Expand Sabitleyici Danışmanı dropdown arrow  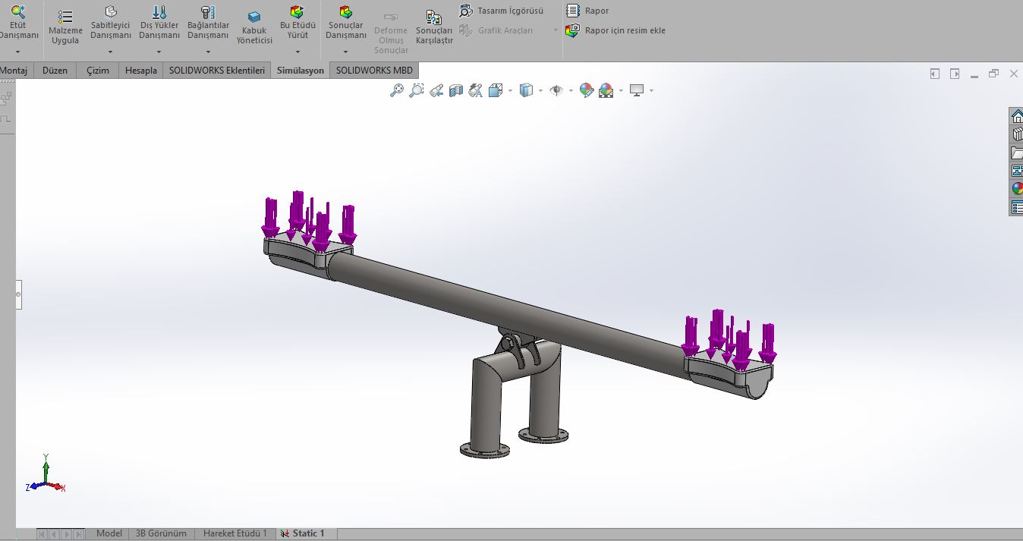click(x=111, y=52)
